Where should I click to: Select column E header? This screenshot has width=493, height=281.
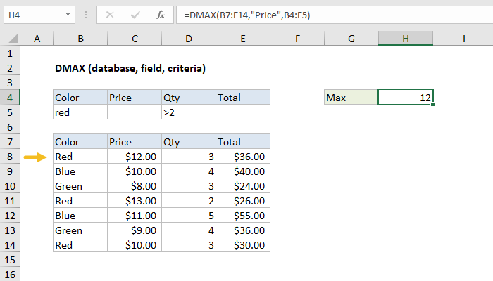243,39
